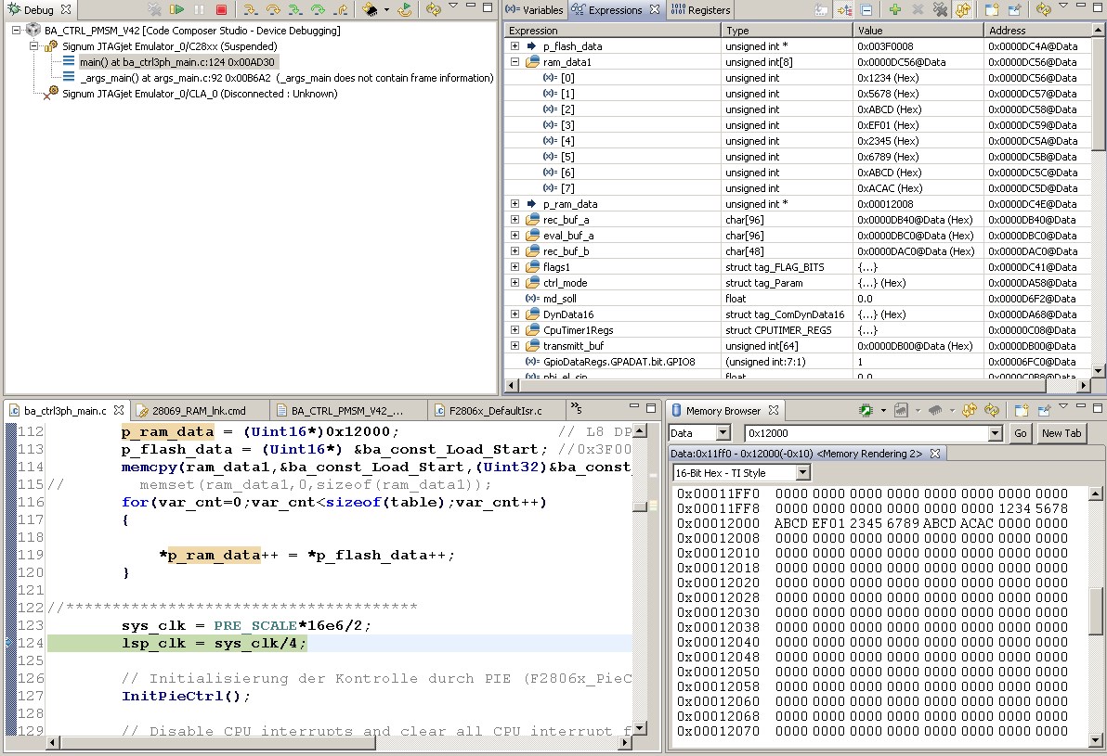Open the Reset icon's dropdown arrow

pos(386,10)
